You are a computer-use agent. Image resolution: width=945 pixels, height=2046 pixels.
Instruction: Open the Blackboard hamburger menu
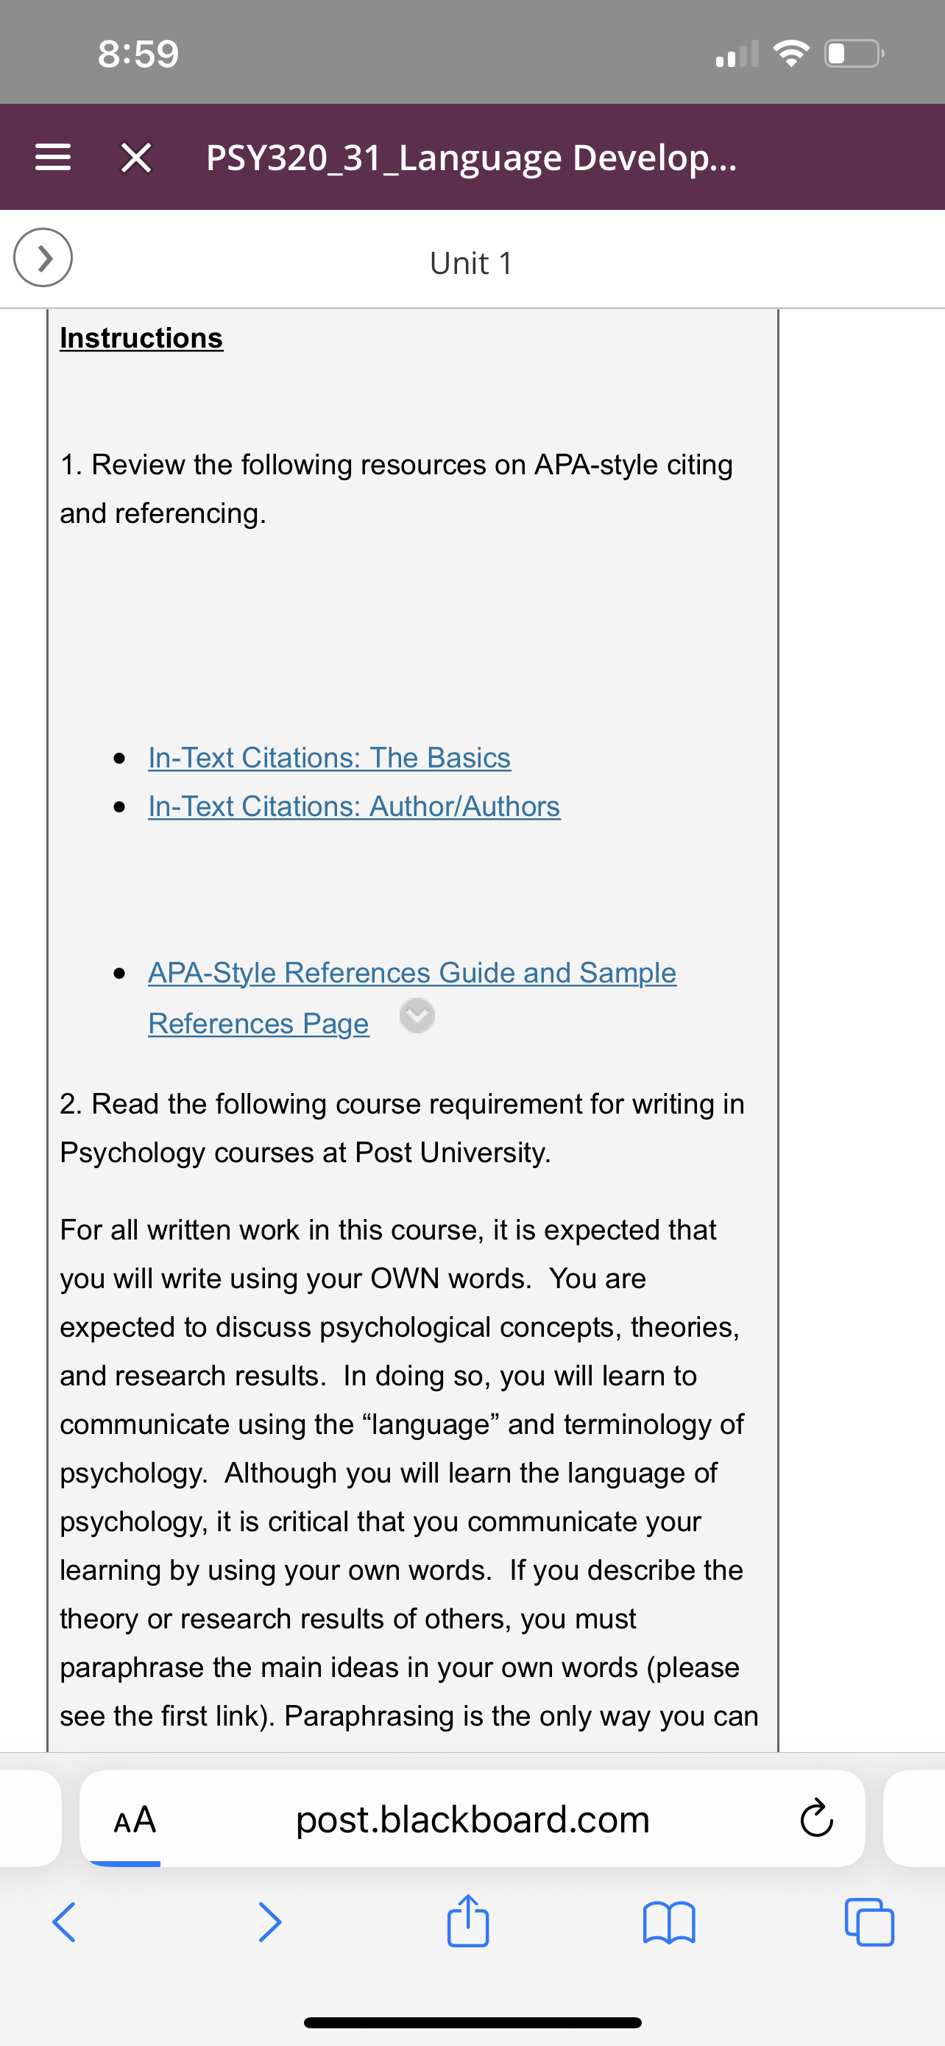[x=53, y=158]
